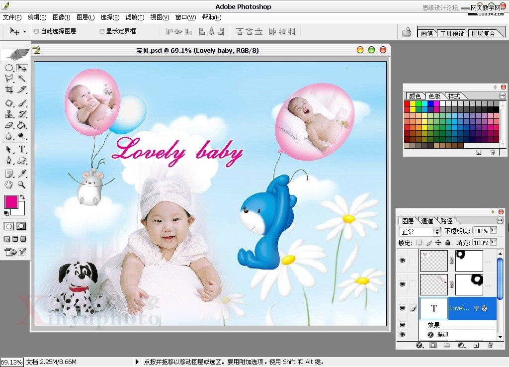Screen dimensions: 509x367
Task: Select the Crop tool
Action: 8,90
